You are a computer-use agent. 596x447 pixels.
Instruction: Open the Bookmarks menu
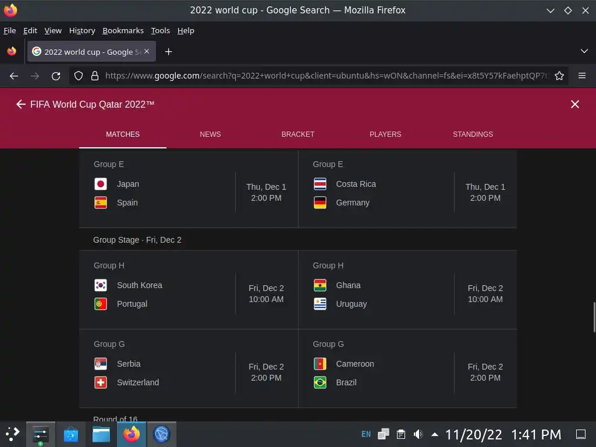tap(123, 30)
